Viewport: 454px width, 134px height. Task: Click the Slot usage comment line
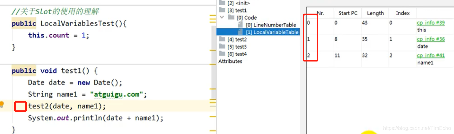pos(55,12)
